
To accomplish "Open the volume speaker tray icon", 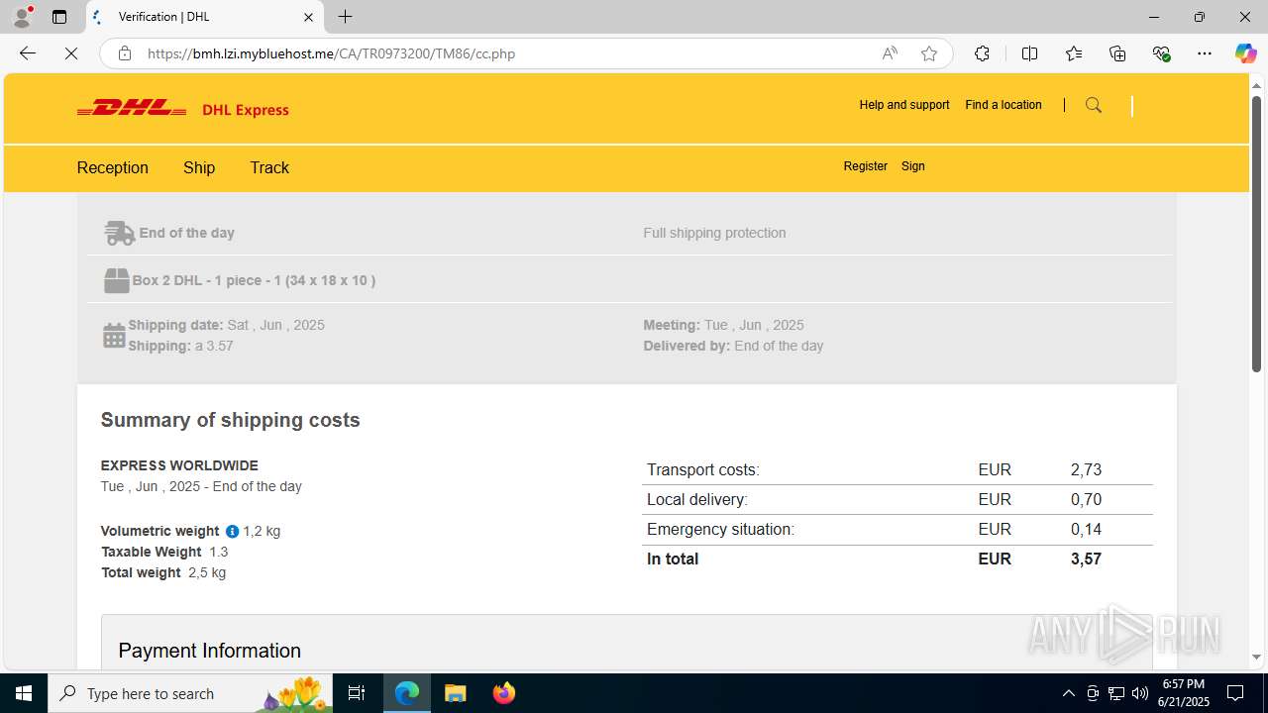I will click(x=1140, y=693).
